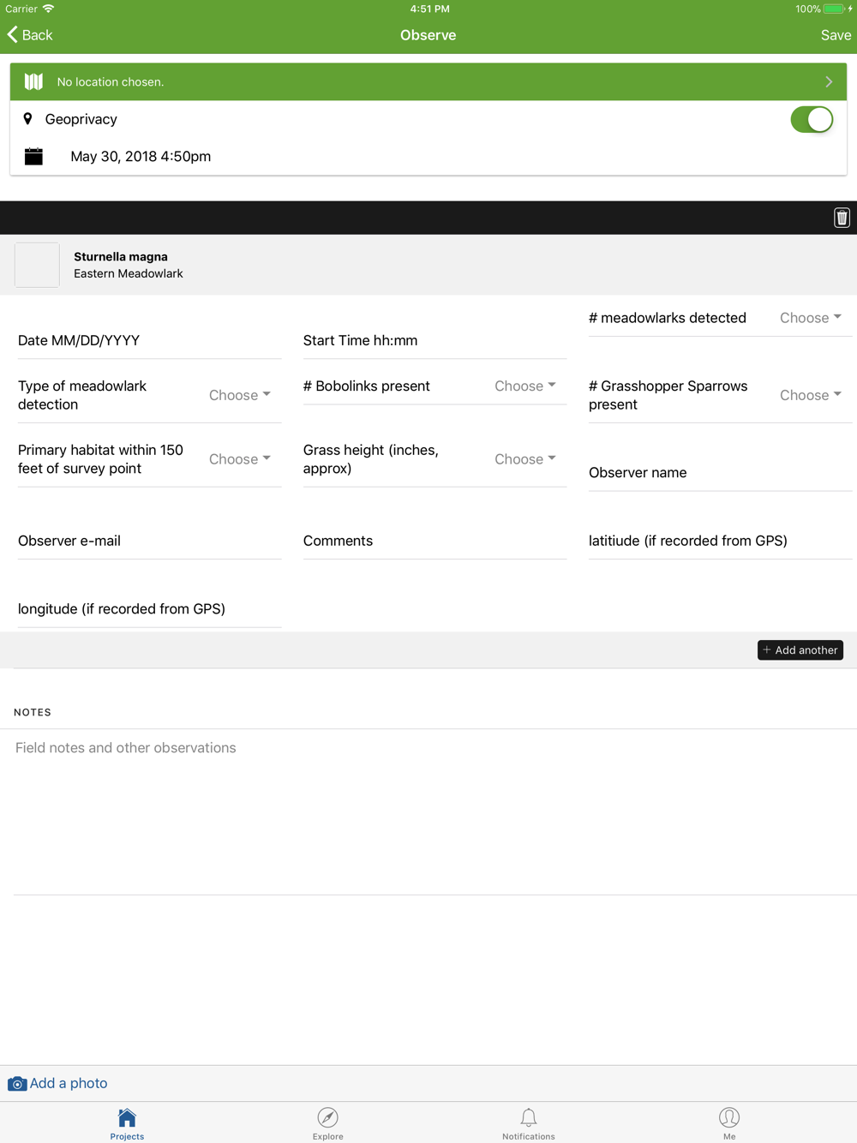Tap the calendar icon beside date

point(33,157)
